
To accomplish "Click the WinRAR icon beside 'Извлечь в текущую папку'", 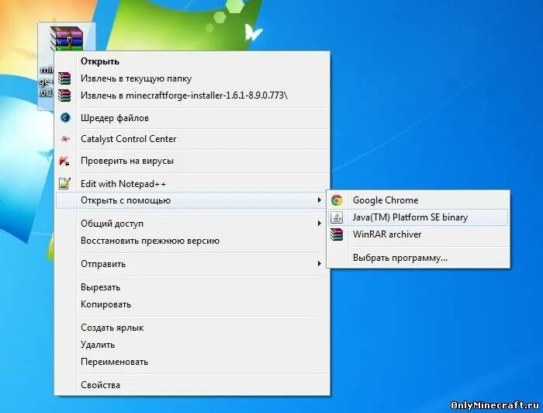I will [64, 78].
